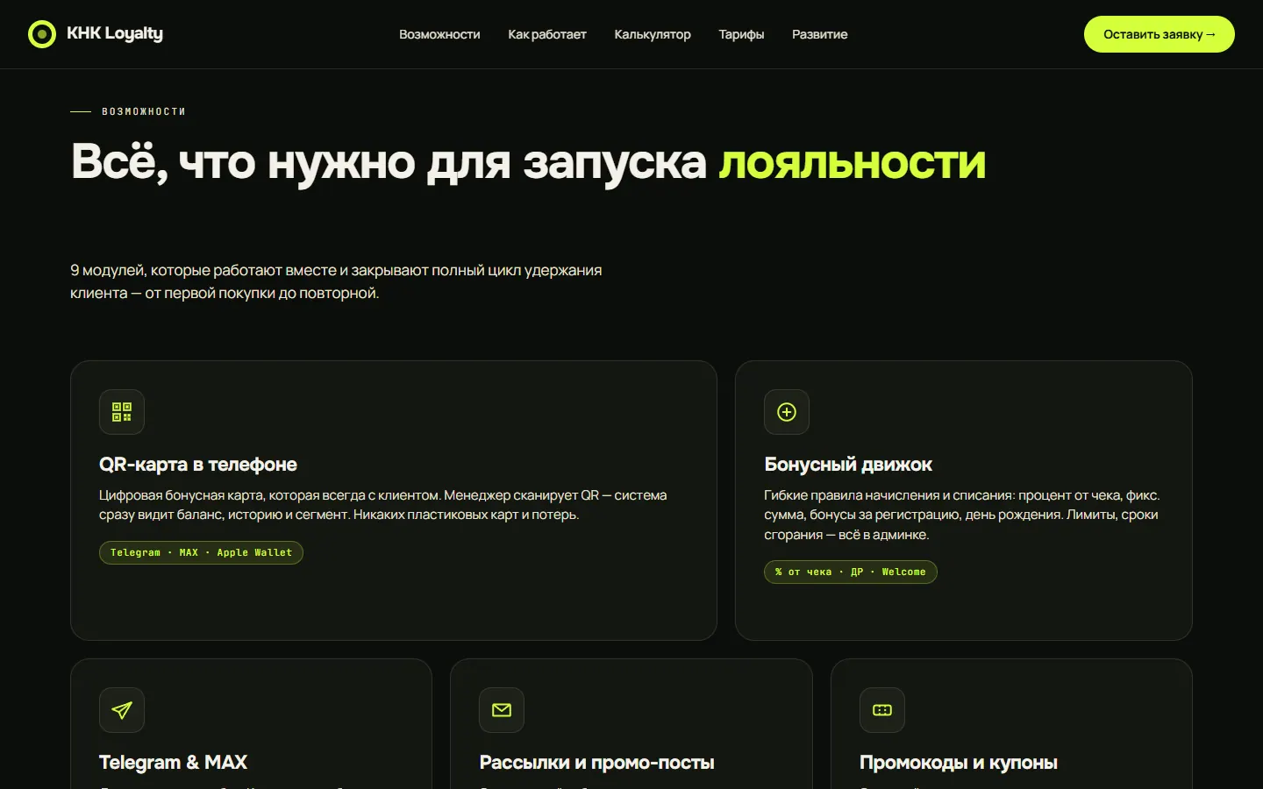Click the ticket icon above Промокоды и купоны
Screen dimensions: 1263x789
pyautogui.click(x=882, y=710)
